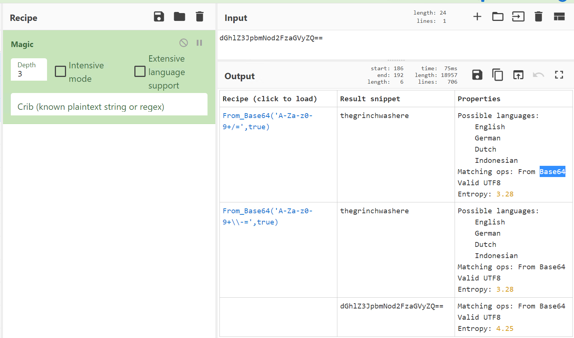Disable the Magic operation
This screenshot has height=338, width=574.
(x=184, y=43)
